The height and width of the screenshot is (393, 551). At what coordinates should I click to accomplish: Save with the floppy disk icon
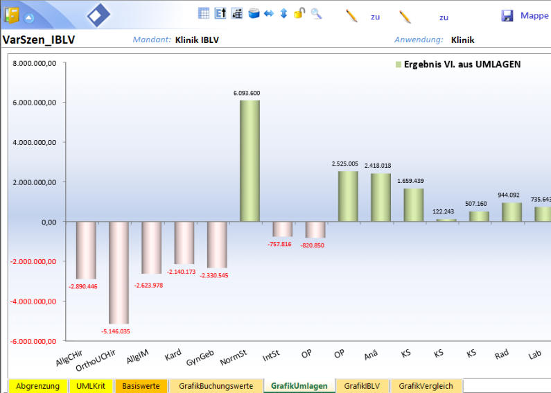pos(507,16)
